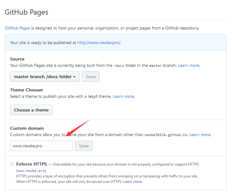232x195 pixels.
Task: Open Learn more link in Source section
Action: pyautogui.click(x=189, y=65)
